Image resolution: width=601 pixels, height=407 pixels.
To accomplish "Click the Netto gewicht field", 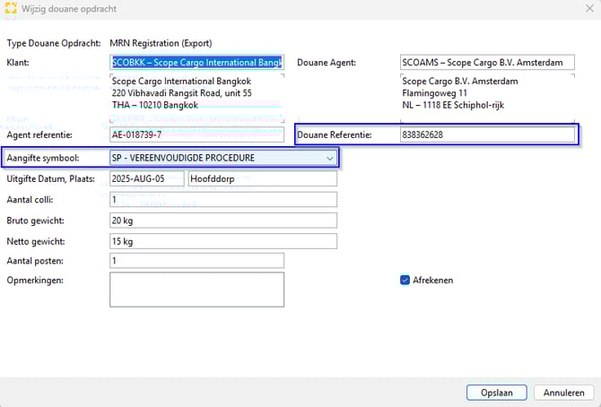I will point(222,242).
